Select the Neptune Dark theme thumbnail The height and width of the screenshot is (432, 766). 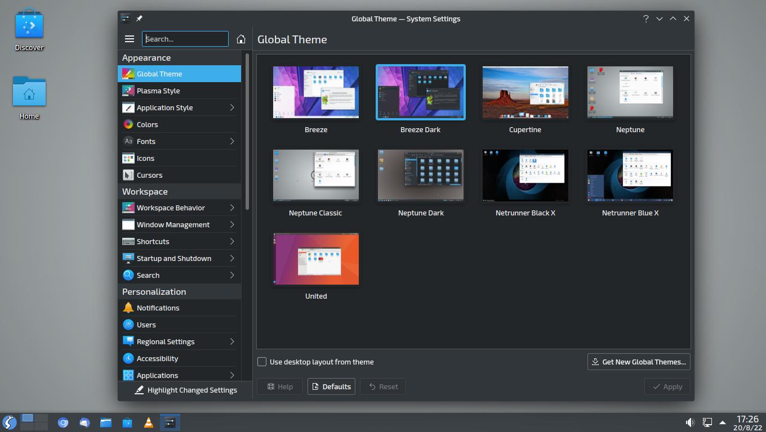(421, 175)
